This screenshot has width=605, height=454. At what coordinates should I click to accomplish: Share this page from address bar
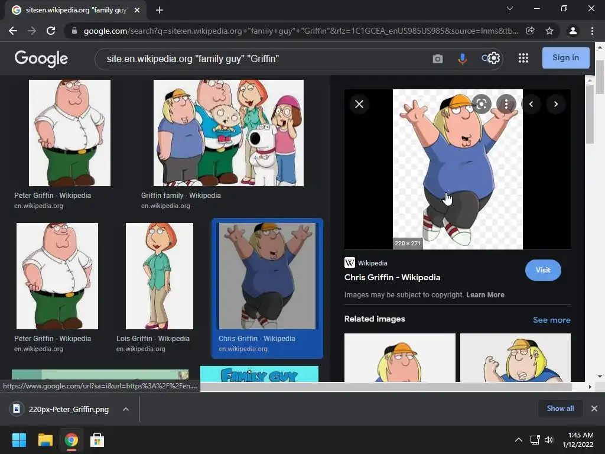531,31
